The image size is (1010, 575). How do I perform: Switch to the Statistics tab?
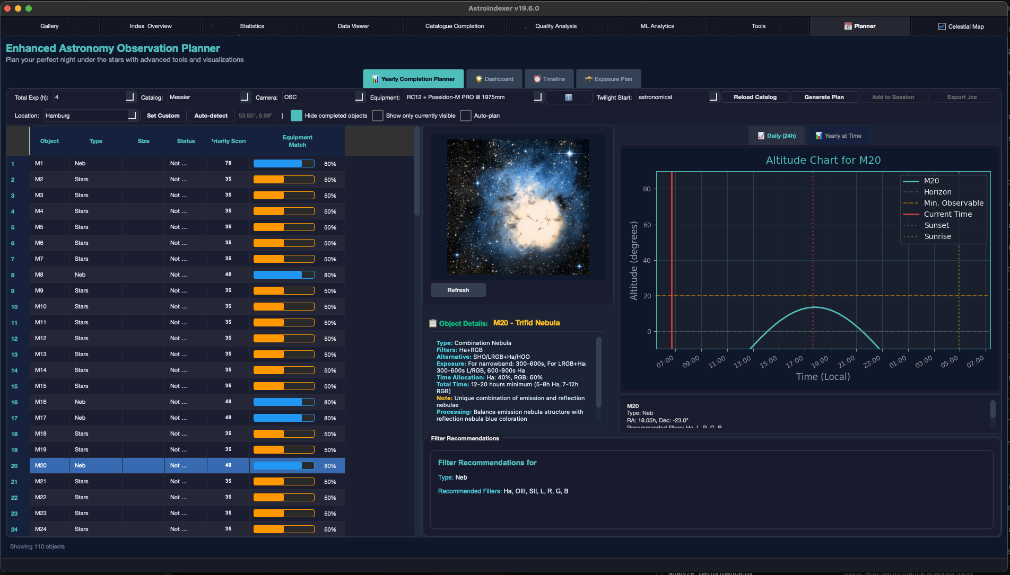(x=252, y=26)
